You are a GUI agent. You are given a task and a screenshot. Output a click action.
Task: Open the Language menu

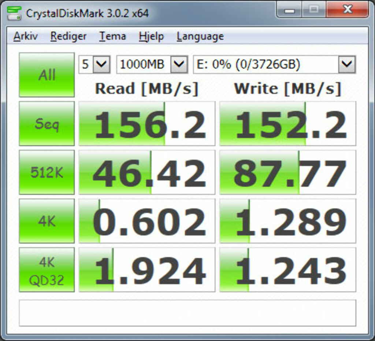200,36
